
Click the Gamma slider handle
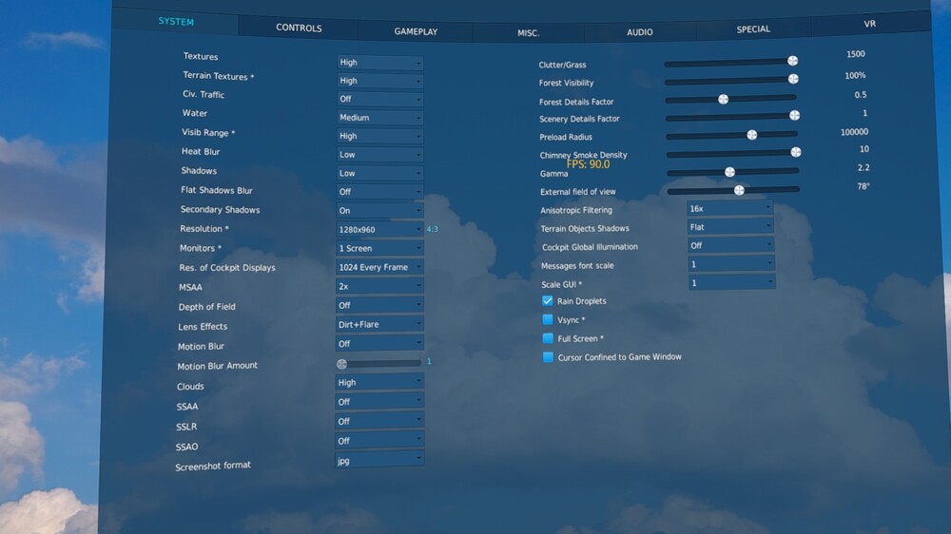(729, 172)
